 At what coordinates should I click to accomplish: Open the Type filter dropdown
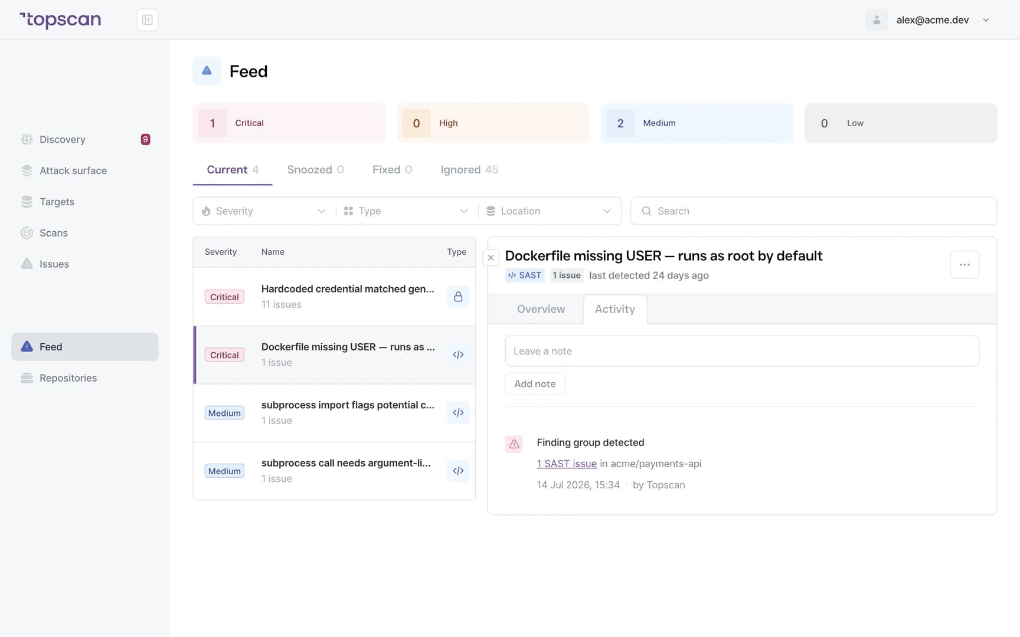[x=407, y=211]
